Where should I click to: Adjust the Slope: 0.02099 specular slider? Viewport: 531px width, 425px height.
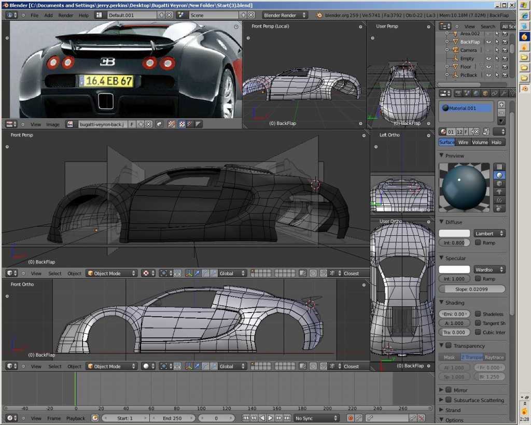point(472,289)
